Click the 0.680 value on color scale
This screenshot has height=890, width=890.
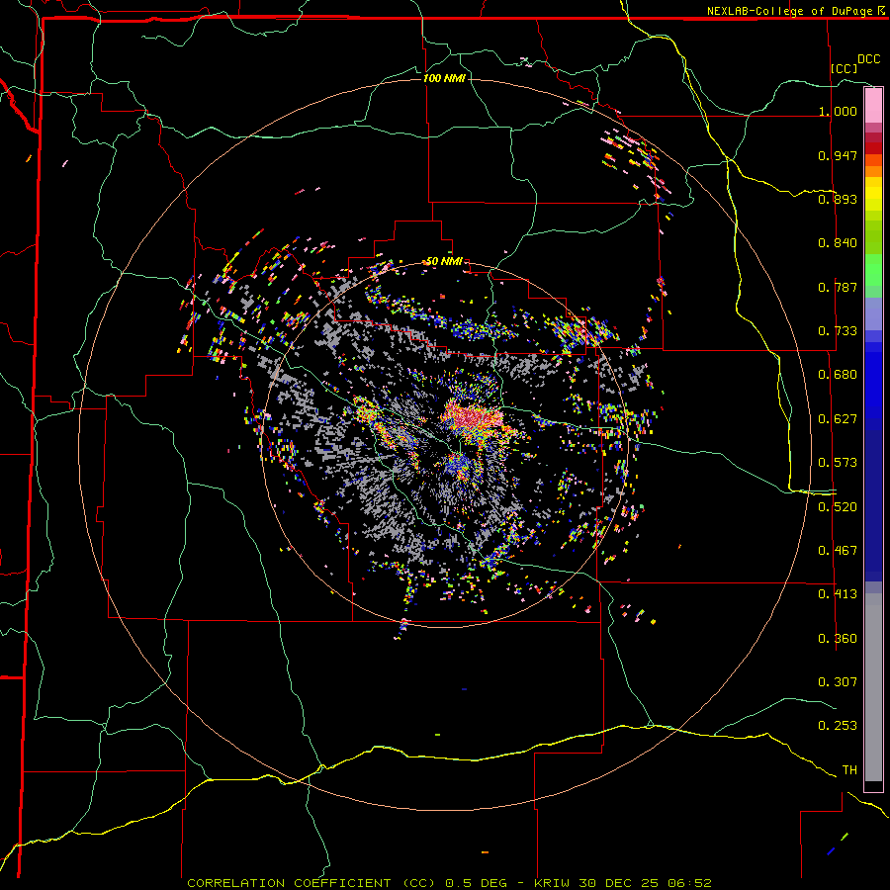coord(838,375)
